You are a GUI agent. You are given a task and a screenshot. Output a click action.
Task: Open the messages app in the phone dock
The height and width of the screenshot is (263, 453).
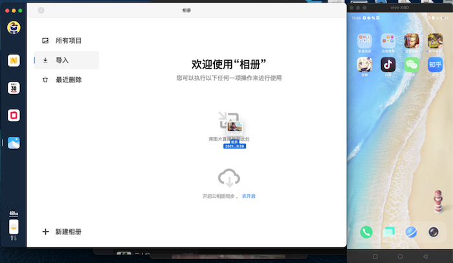(x=388, y=232)
